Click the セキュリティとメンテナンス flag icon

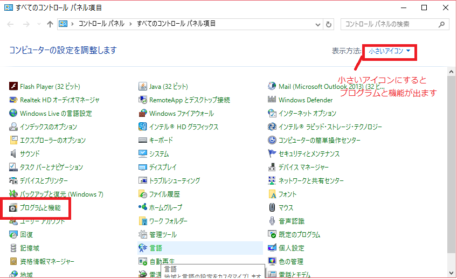pos(272,154)
